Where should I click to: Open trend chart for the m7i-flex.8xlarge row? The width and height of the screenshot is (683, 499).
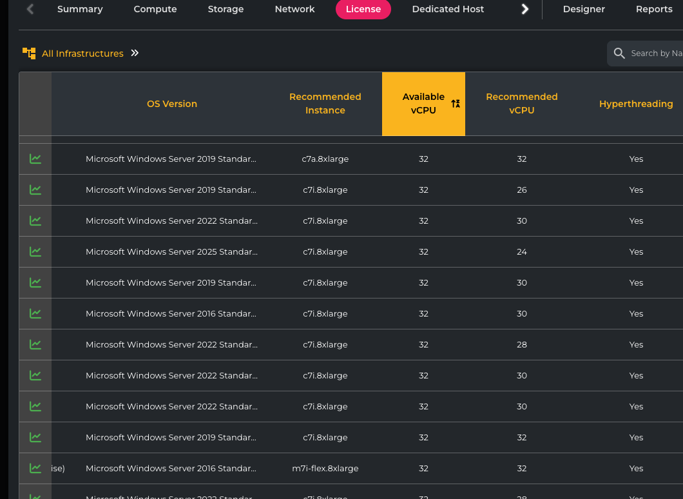[x=35, y=468]
